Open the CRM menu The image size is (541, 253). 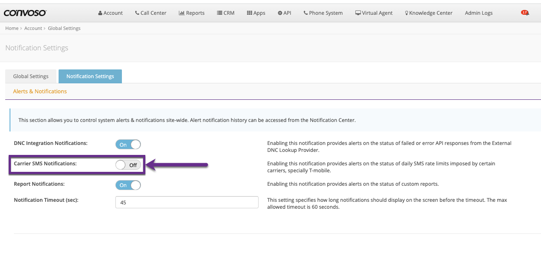(226, 13)
